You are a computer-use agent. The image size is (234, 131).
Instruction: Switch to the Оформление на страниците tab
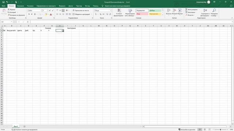click(x=46, y=6)
